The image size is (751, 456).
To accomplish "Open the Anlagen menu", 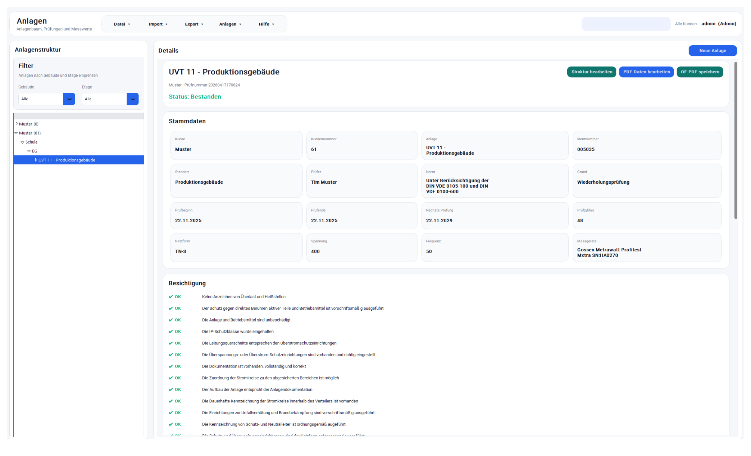I will pos(230,24).
